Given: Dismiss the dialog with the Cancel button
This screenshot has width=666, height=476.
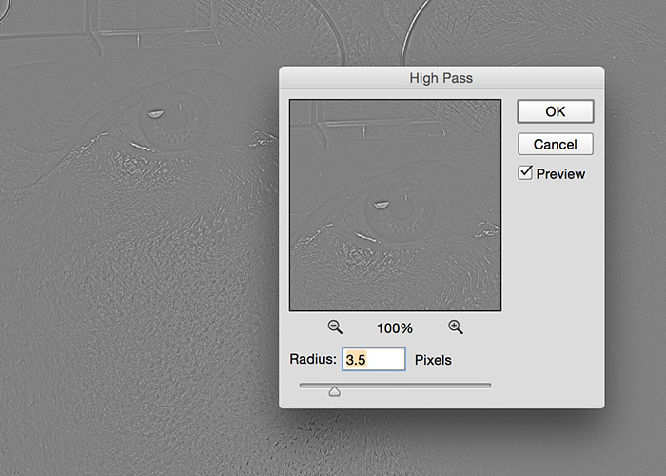Looking at the screenshot, I should click(556, 145).
